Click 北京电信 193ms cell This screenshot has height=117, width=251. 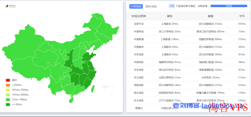(211, 78)
